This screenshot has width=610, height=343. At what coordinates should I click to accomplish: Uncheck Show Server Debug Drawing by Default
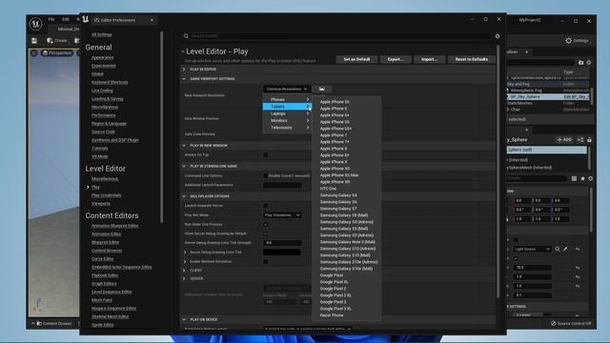click(265, 233)
